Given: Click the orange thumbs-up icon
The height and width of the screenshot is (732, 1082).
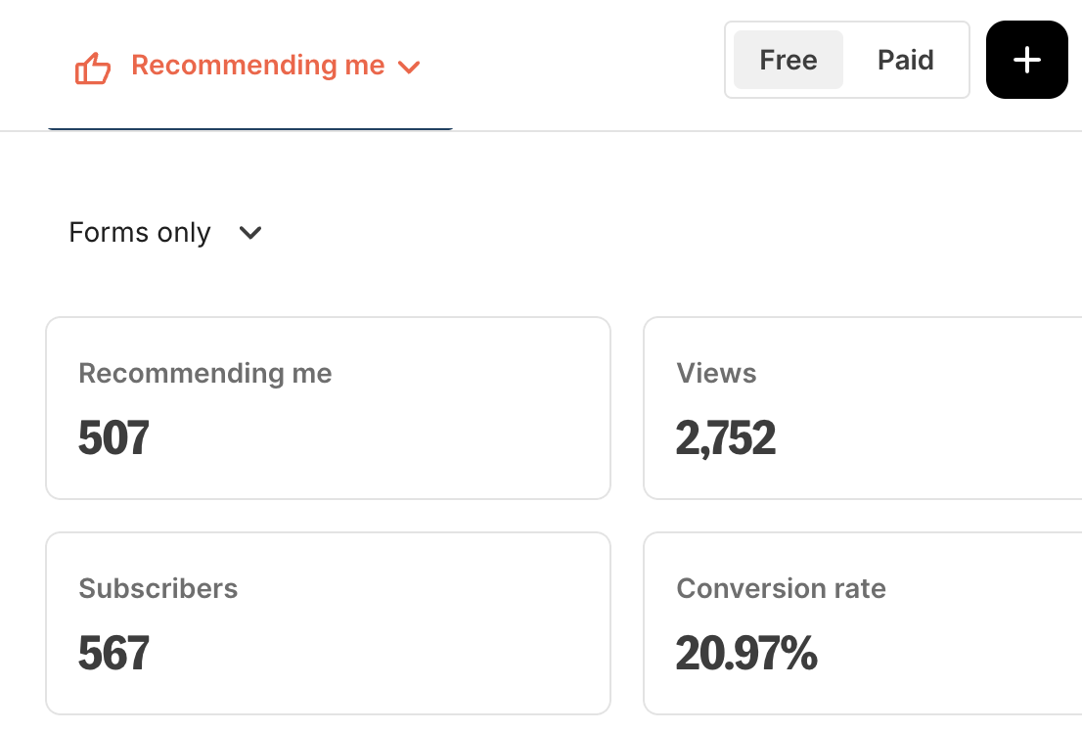Looking at the screenshot, I should click(93, 68).
